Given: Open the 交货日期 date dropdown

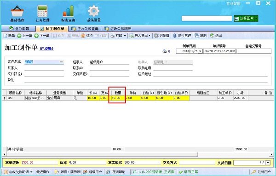Looking at the screenshot, I should (268, 163).
